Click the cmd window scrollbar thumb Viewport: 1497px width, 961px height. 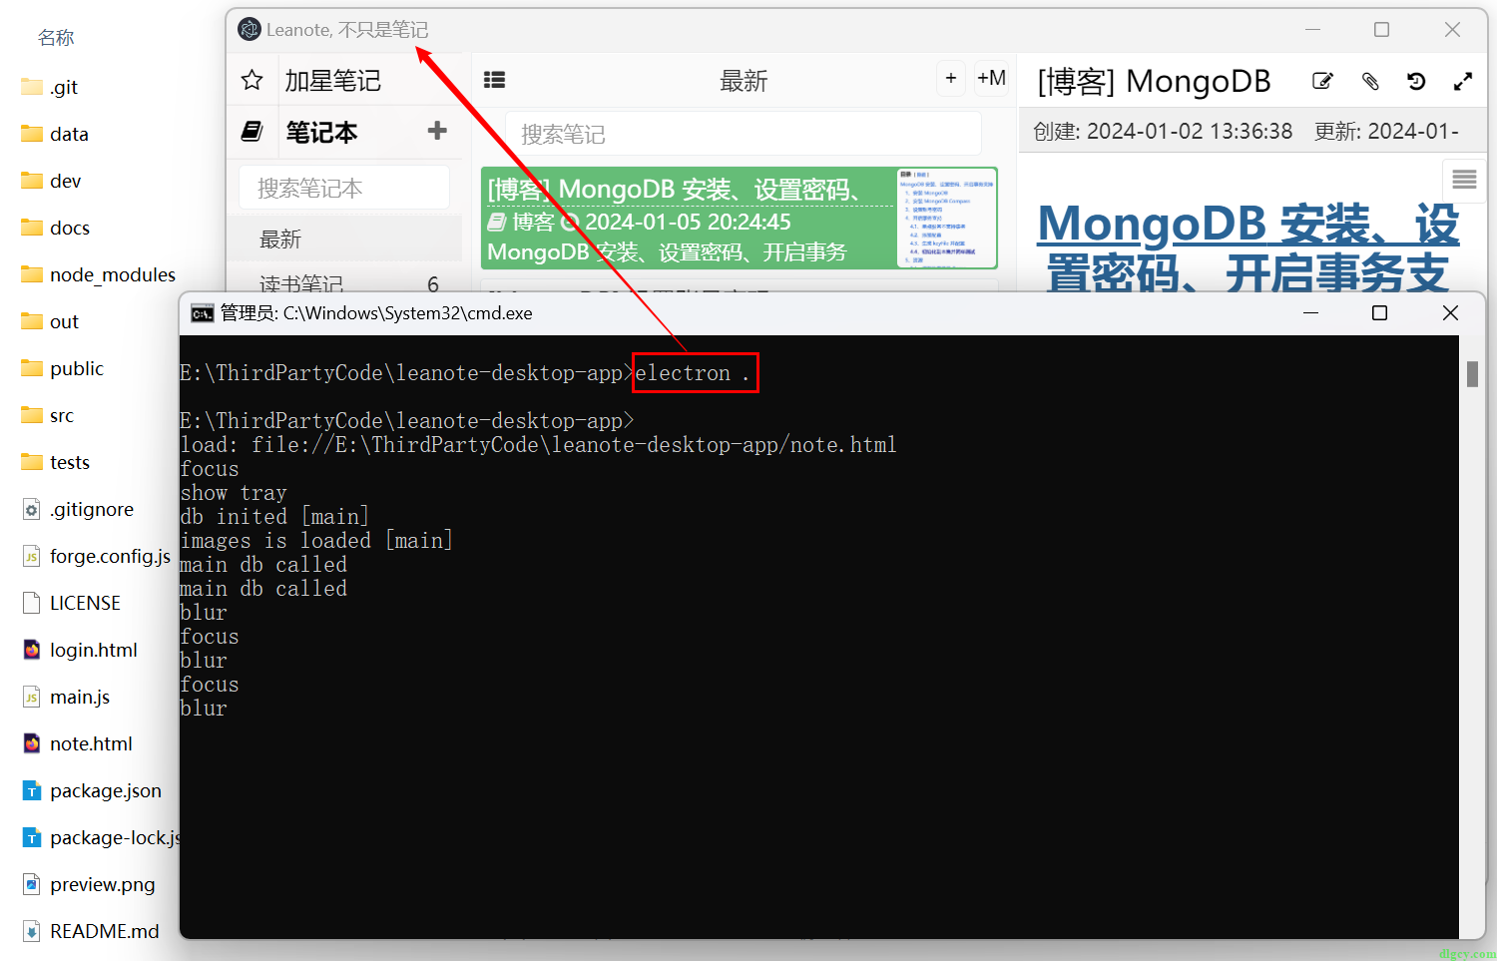(1472, 374)
